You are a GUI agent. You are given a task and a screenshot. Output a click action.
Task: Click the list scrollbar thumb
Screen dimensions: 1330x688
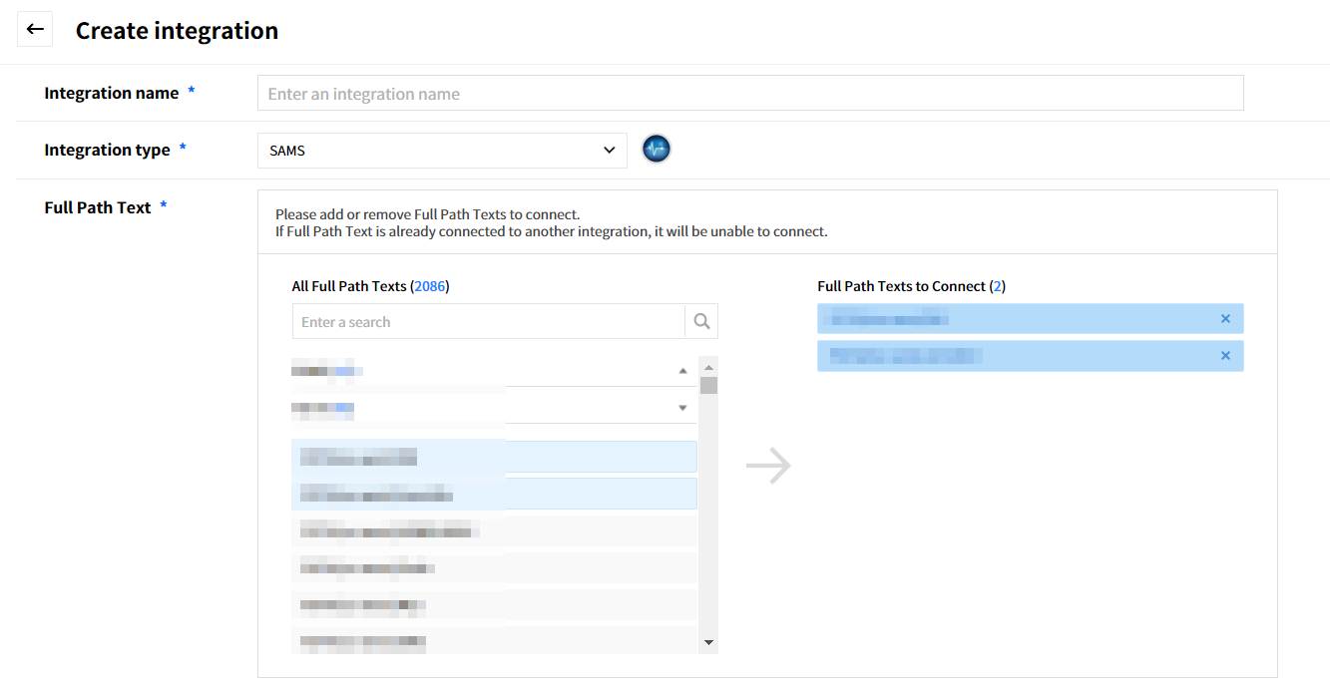pyautogui.click(x=708, y=386)
